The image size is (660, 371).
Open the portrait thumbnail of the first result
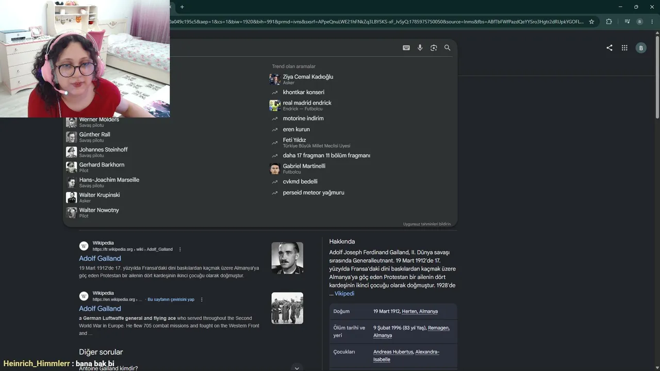point(287,258)
